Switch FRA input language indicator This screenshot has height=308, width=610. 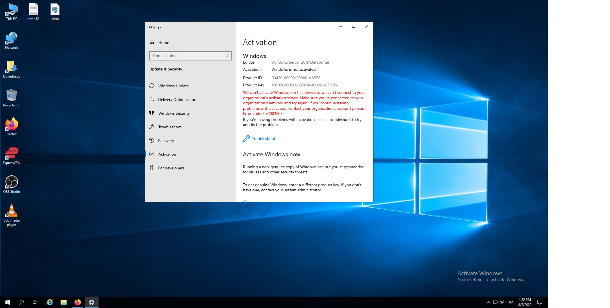510,302
